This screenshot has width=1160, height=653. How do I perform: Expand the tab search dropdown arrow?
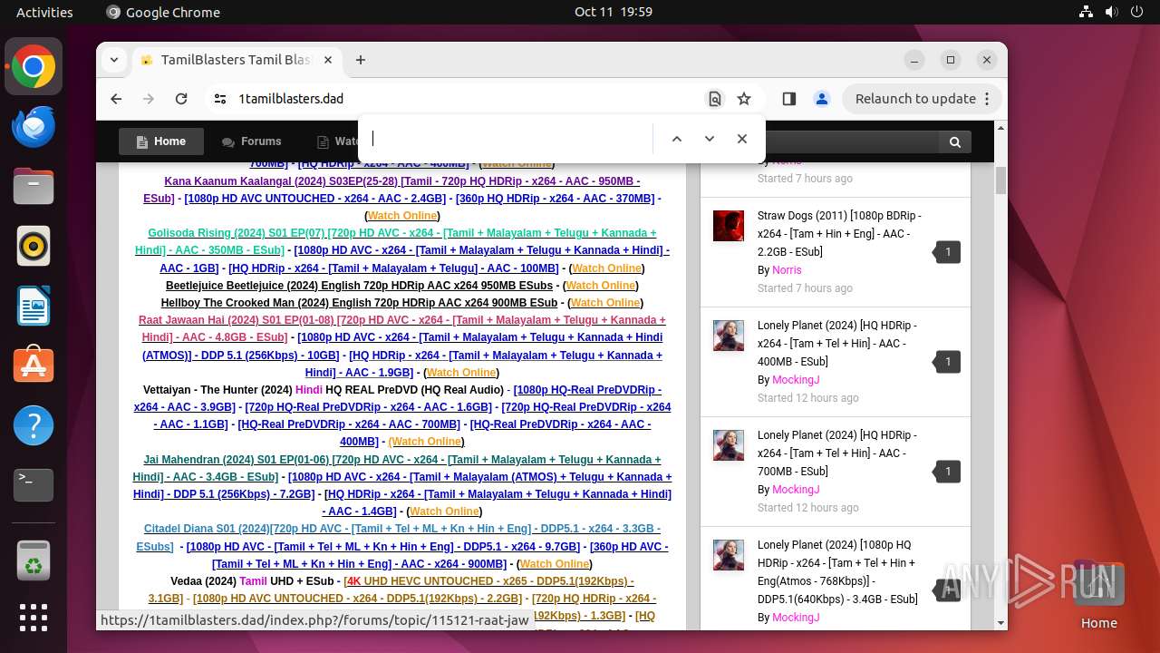pyautogui.click(x=113, y=60)
